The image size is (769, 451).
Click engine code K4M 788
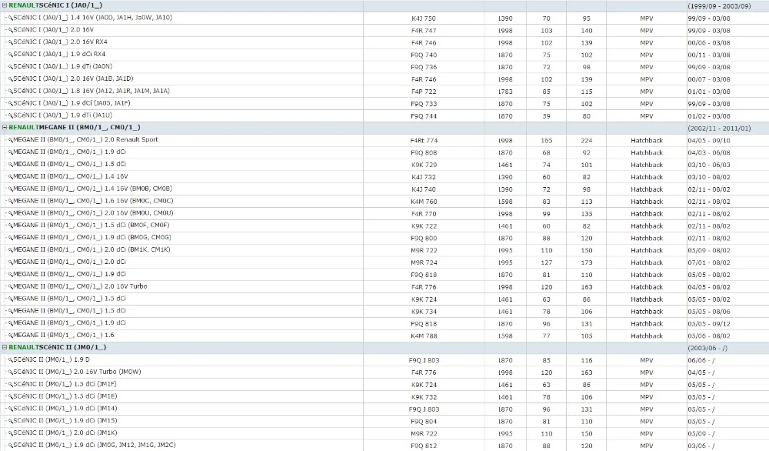424,336
